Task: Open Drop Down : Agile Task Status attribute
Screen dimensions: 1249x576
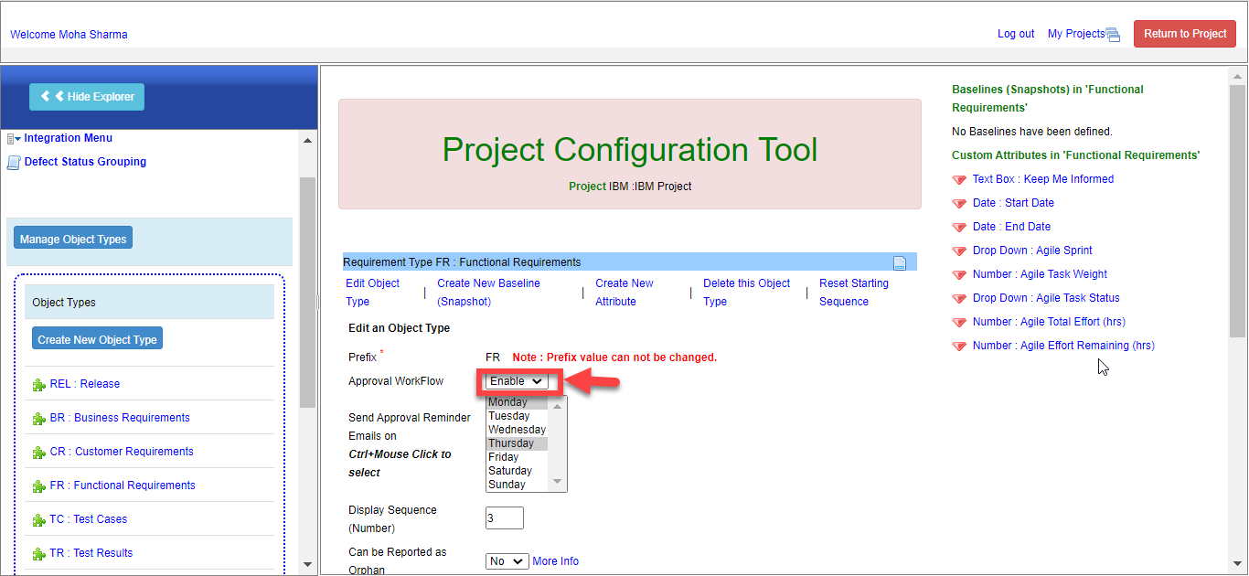Action: [1046, 298]
